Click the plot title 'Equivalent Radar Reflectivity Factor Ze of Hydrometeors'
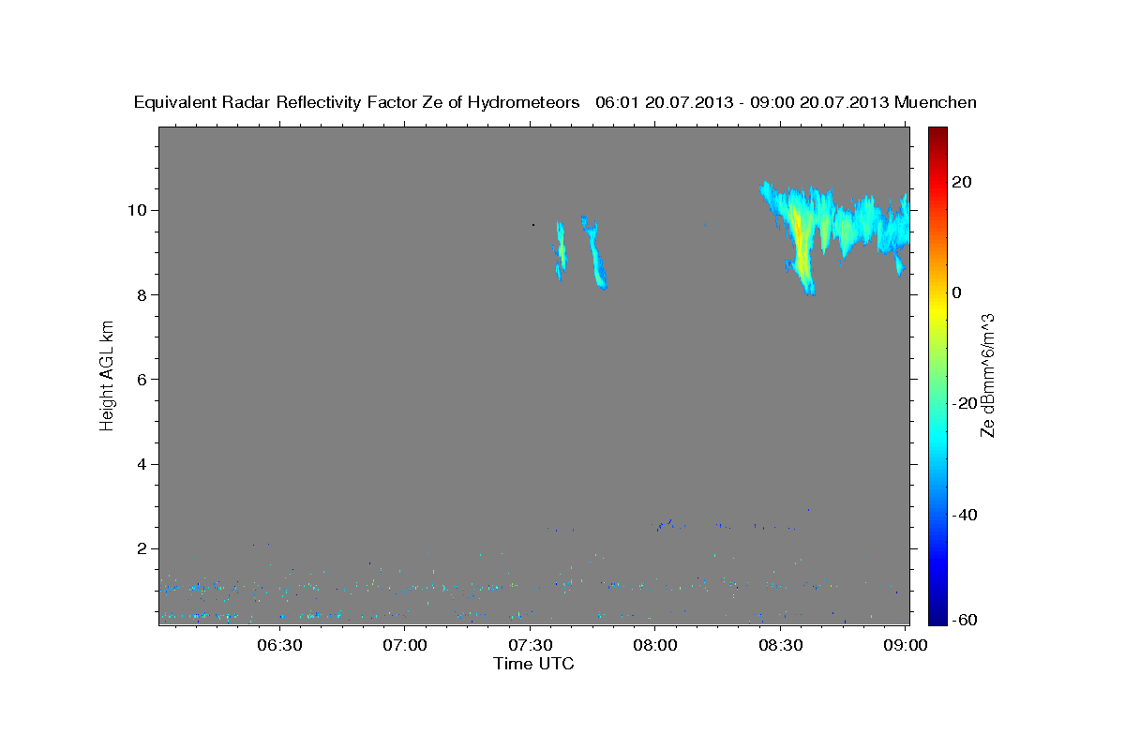Screen dimensions: 1125x750 click(357, 102)
